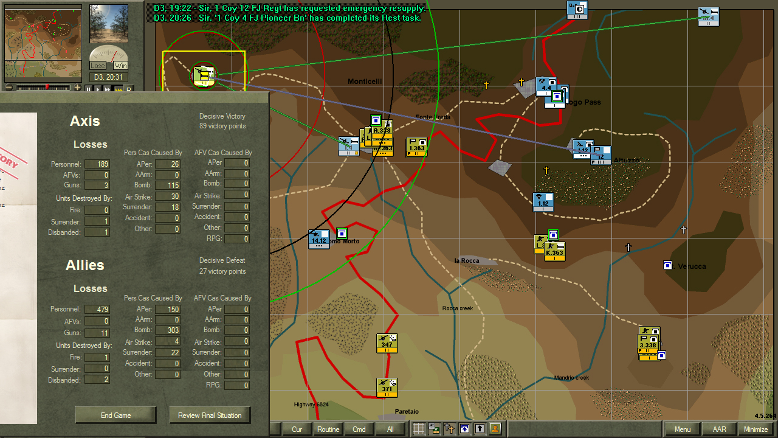The width and height of the screenshot is (778, 438).
Task: Toggle the Cmd filter button
Action: tap(359, 429)
